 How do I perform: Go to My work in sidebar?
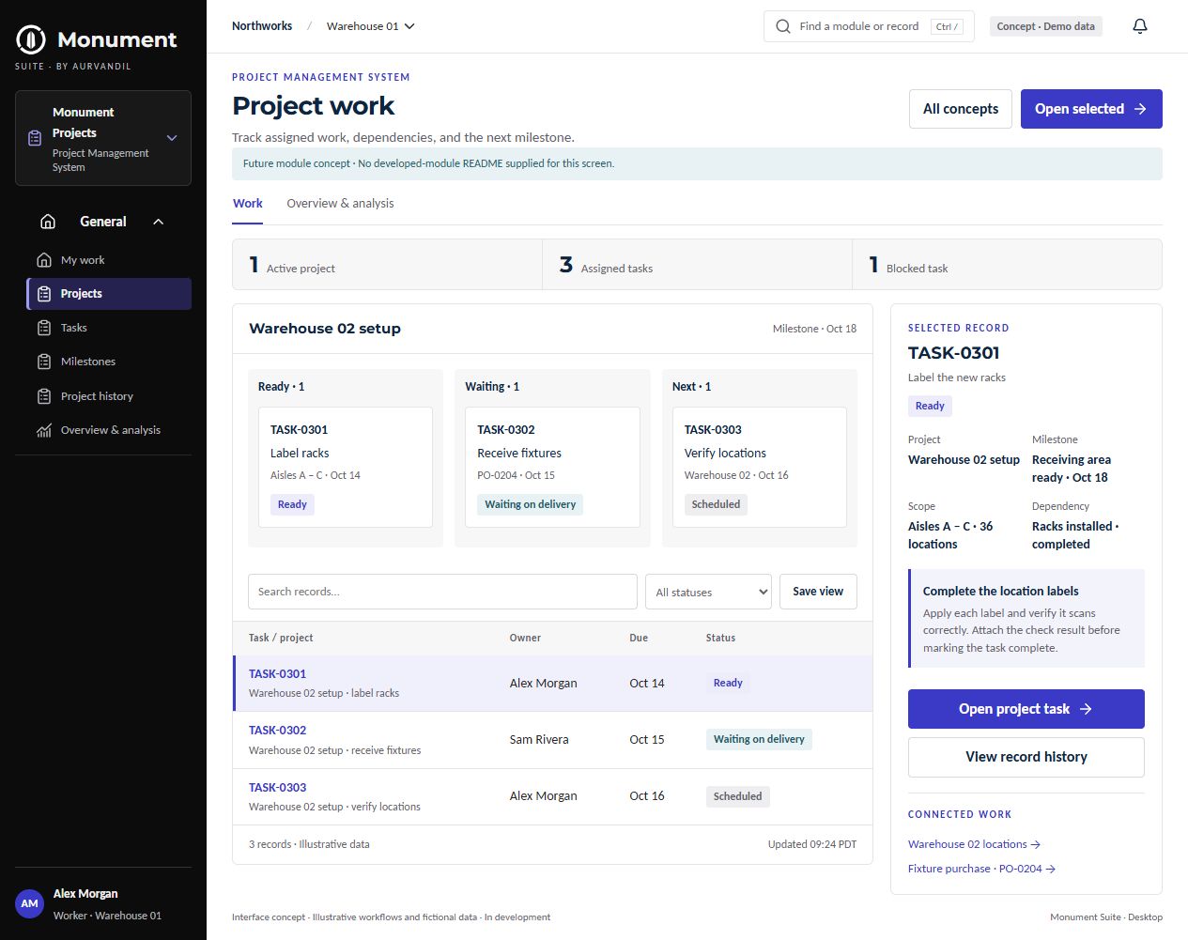(x=109, y=260)
